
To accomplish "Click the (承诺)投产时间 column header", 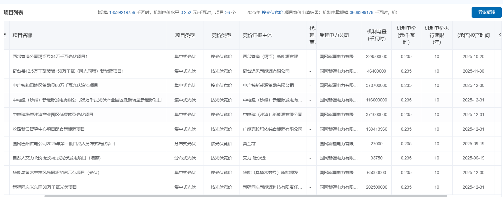I will pos(473,35).
